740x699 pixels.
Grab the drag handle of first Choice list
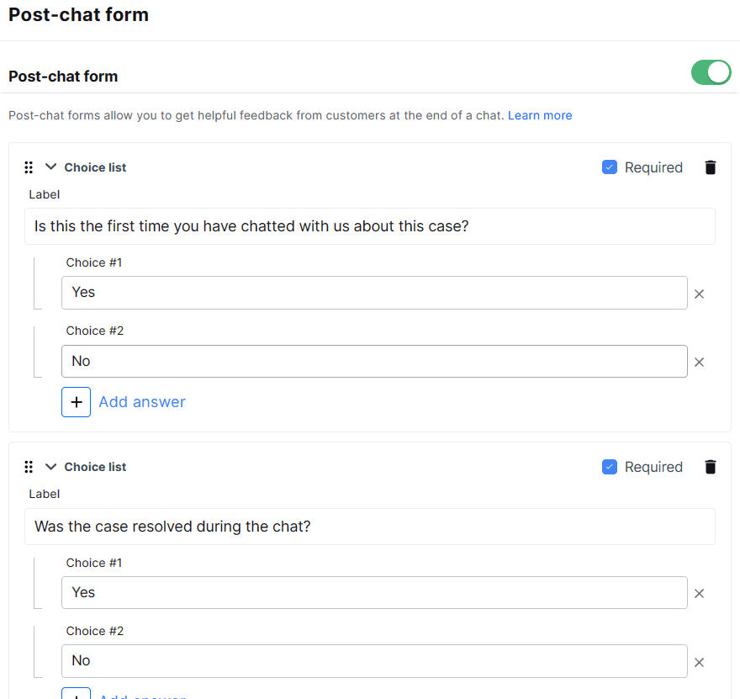pyautogui.click(x=29, y=167)
